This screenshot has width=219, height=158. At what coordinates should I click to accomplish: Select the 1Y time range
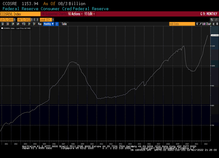pyautogui.click(x=29, y=24)
